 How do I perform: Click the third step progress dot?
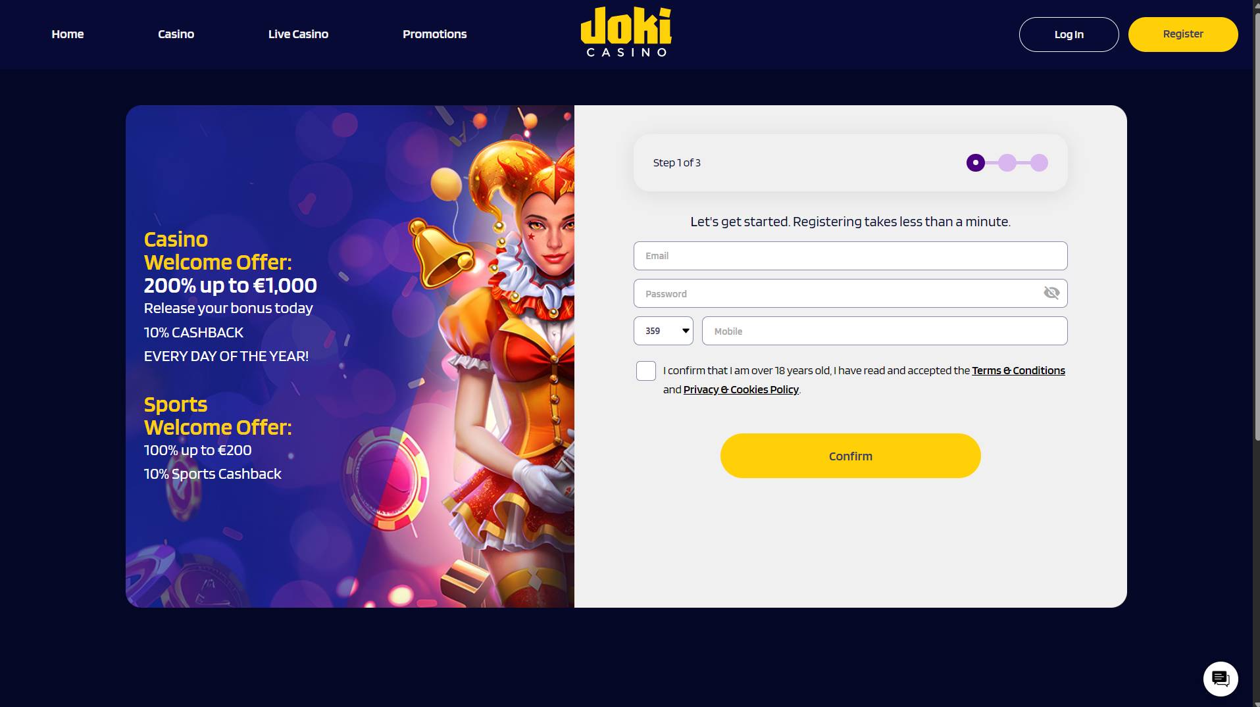click(x=1039, y=162)
